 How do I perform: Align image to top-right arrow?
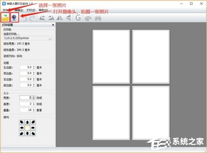(33, 122)
